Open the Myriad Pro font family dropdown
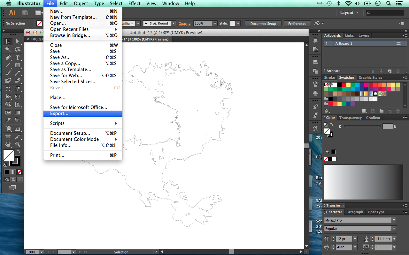This screenshot has width=409, height=255. tap(394, 220)
